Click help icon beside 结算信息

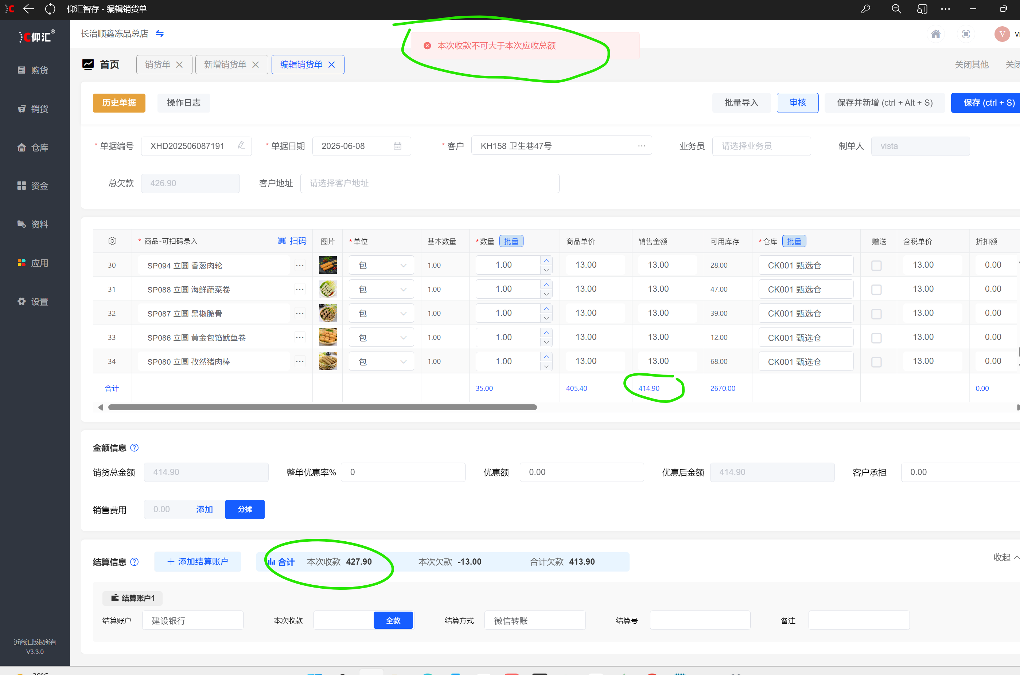tap(135, 562)
